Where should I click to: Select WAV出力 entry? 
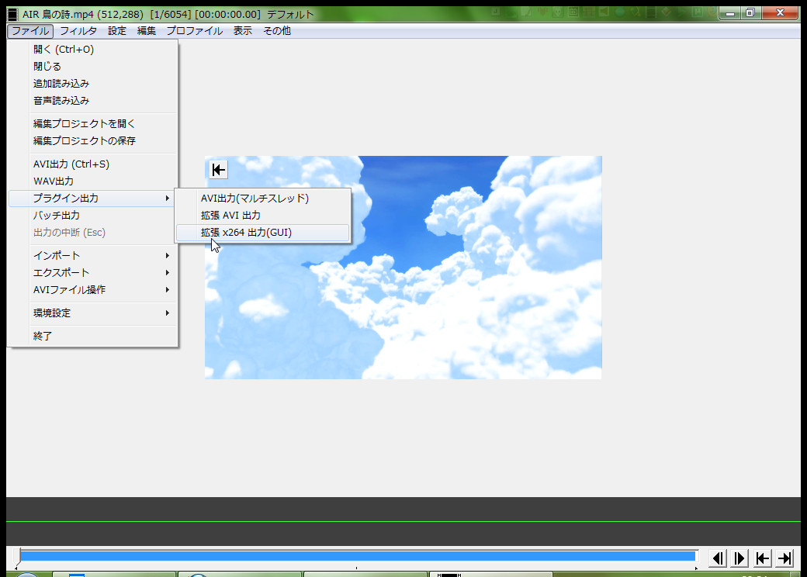click(x=93, y=181)
